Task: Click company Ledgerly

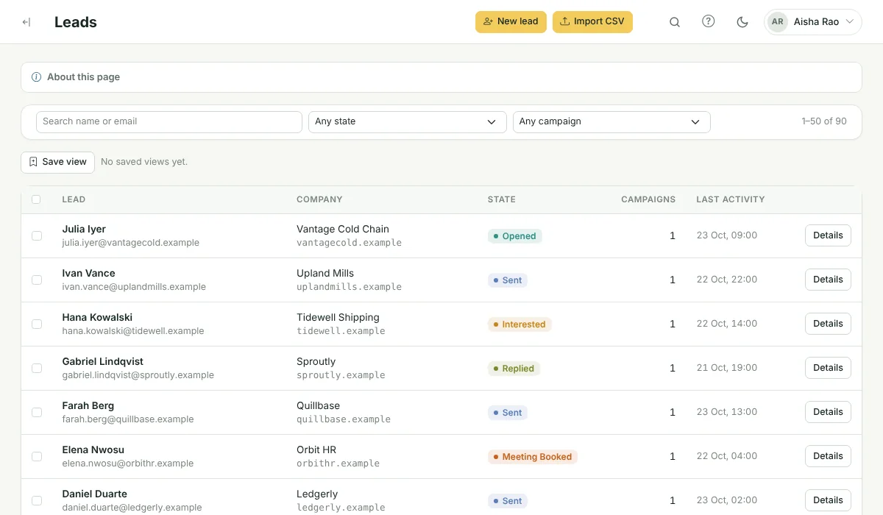Action: (x=317, y=494)
